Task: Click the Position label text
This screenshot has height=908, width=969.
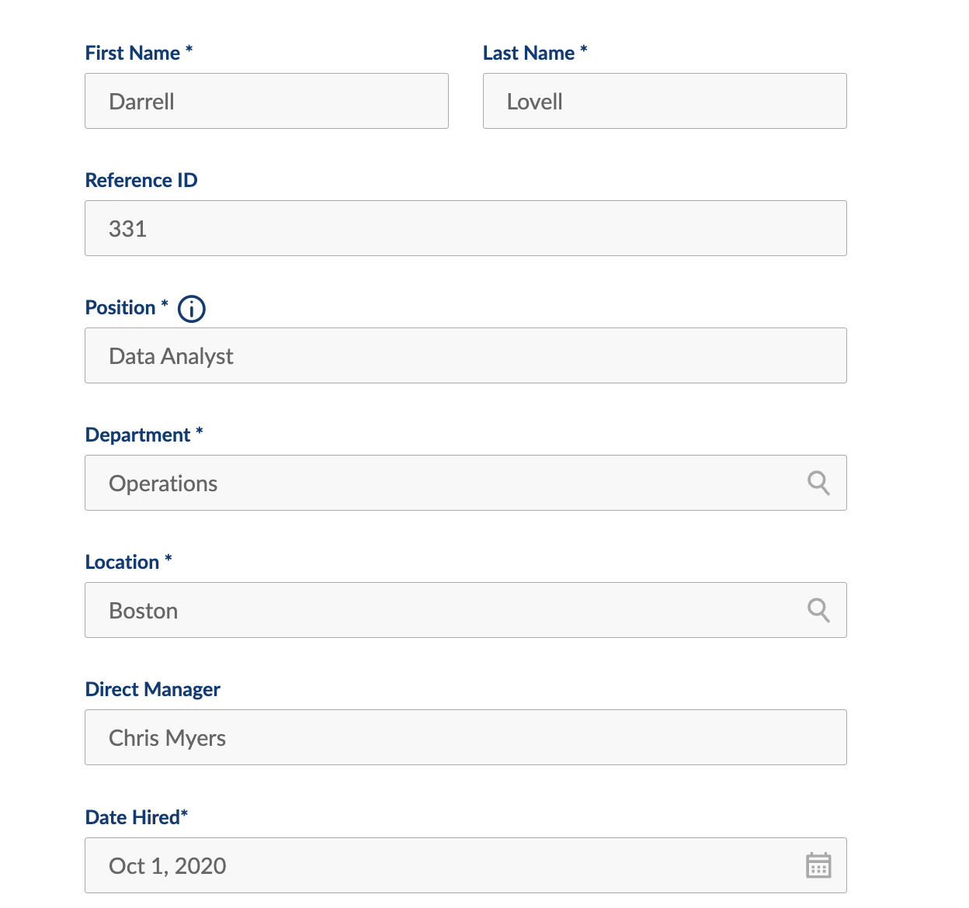Action: point(120,307)
